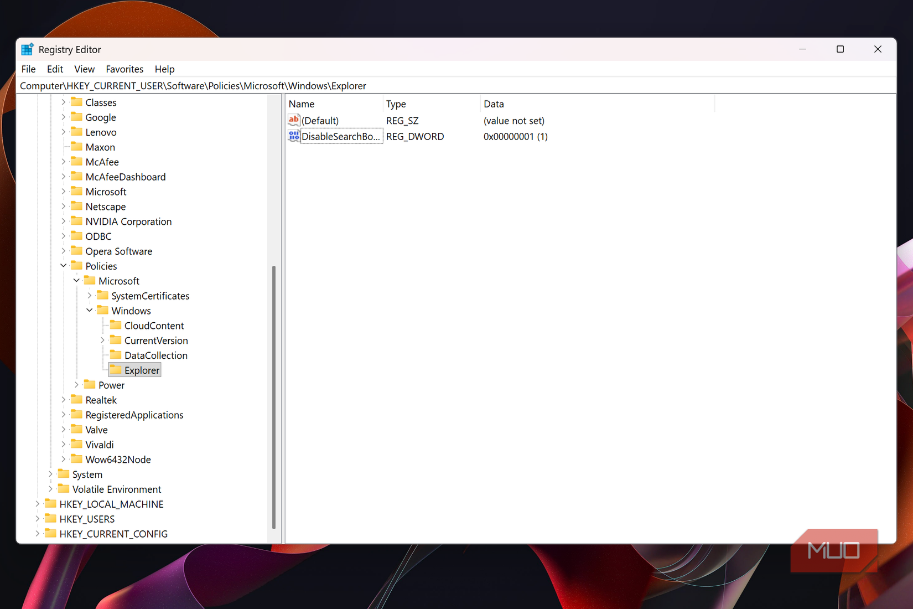Select the Explorer key label

pos(142,370)
